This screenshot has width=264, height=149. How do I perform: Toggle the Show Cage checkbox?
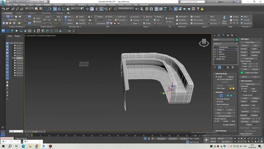pyautogui.click(x=216, y=88)
